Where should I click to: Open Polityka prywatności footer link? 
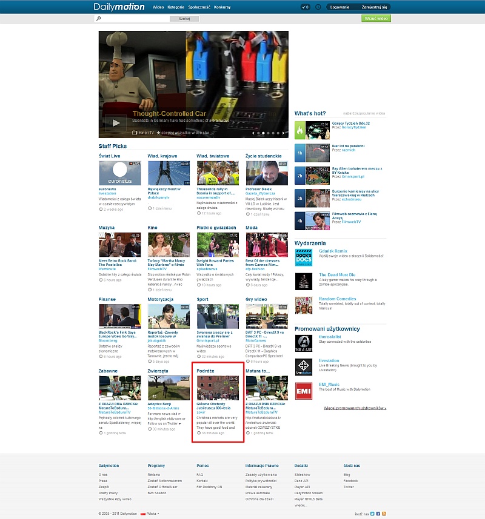click(x=261, y=481)
